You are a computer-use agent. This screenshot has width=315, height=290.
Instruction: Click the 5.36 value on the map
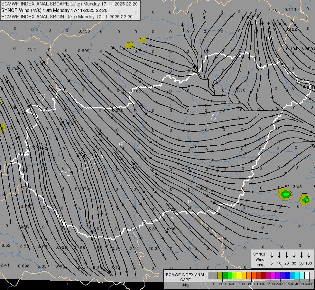click(x=153, y=229)
